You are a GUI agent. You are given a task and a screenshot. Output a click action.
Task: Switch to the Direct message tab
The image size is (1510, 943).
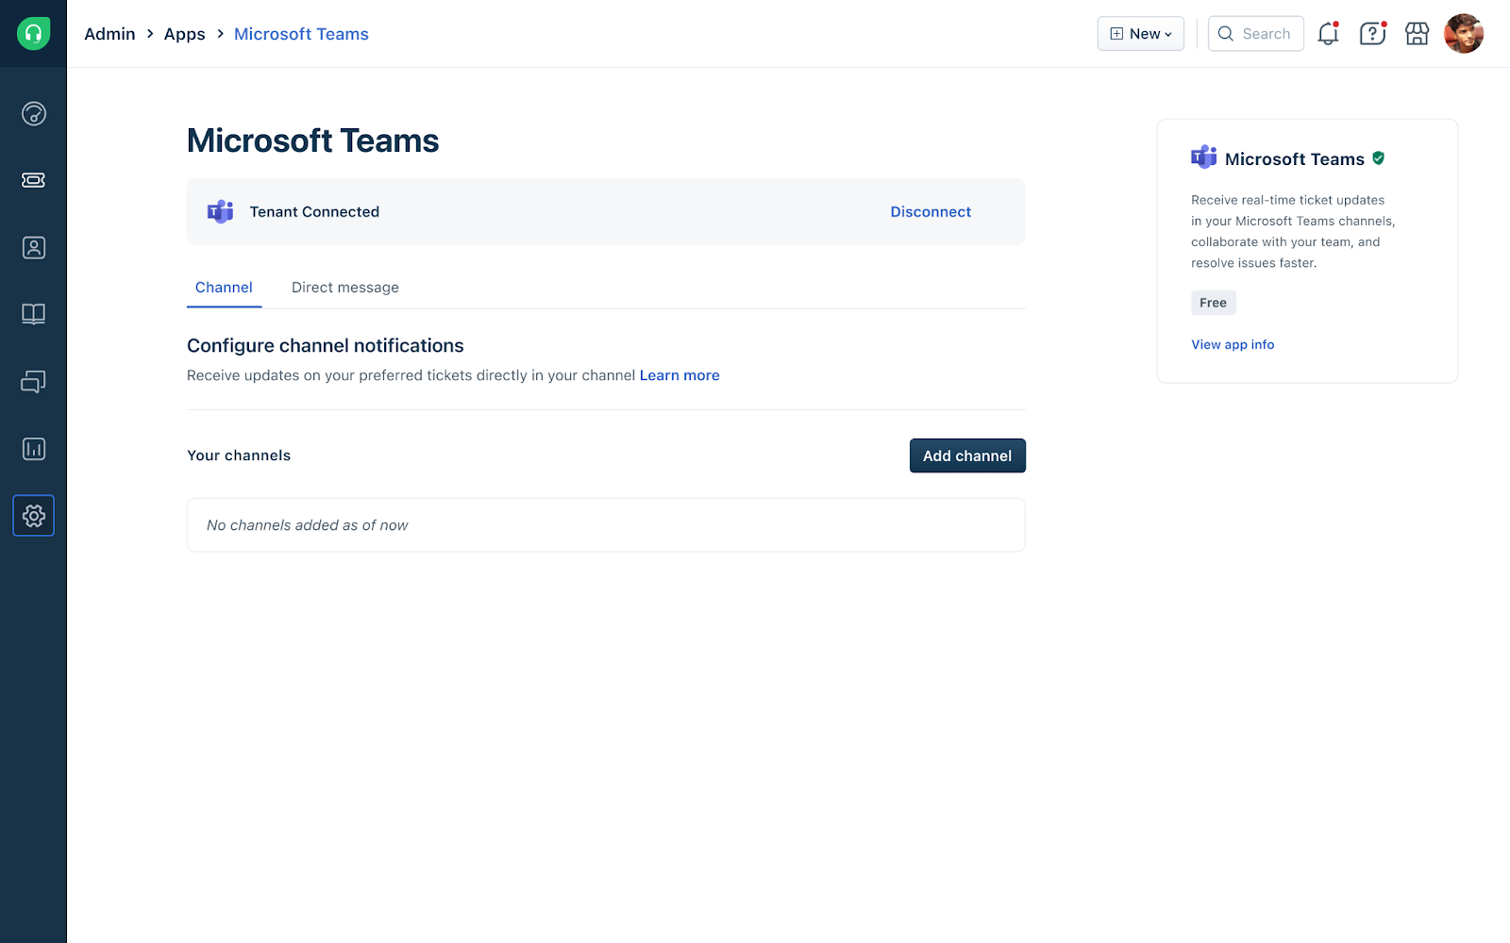pos(345,288)
